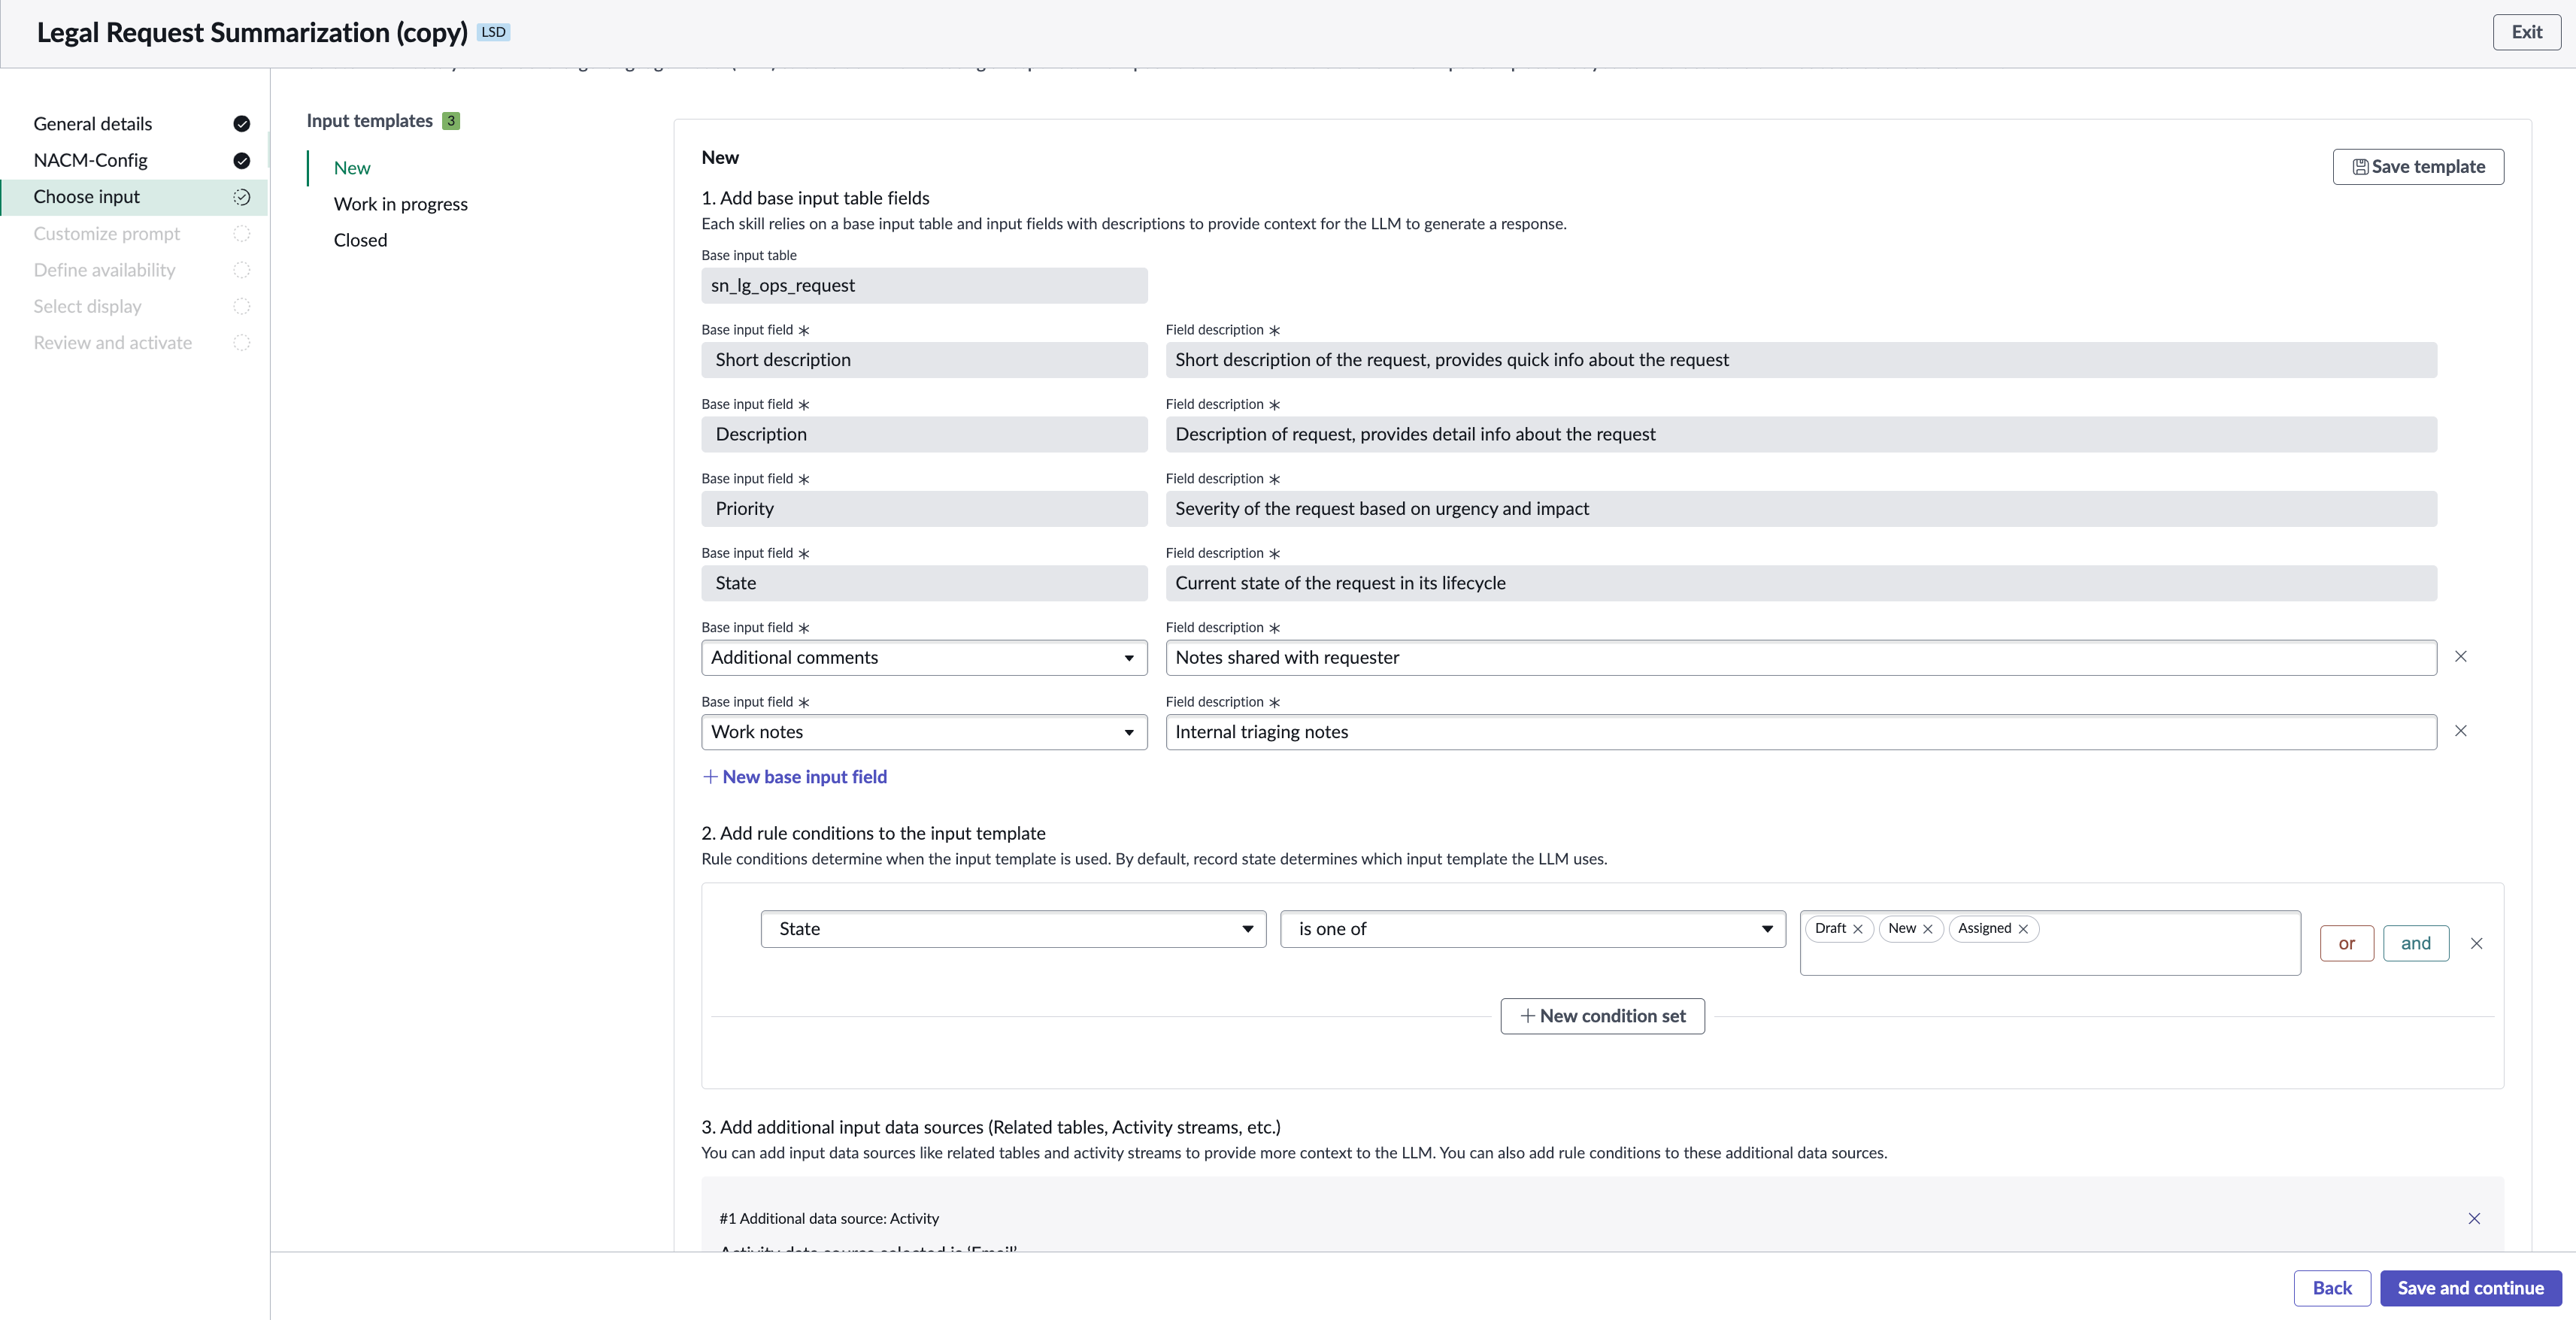The height and width of the screenshot is (1320, 2576).
Task: Click the sn_lg_ops_request base input table field
Action: (924, 286)
